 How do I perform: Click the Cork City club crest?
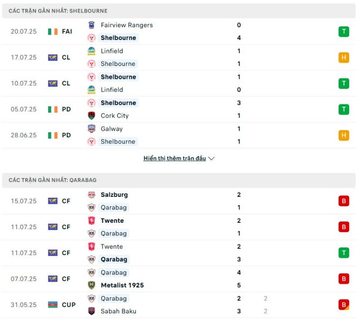tap(92, 116)
